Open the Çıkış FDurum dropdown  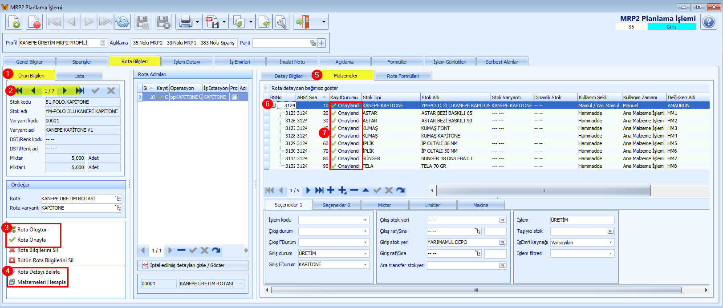click(365, 242)
